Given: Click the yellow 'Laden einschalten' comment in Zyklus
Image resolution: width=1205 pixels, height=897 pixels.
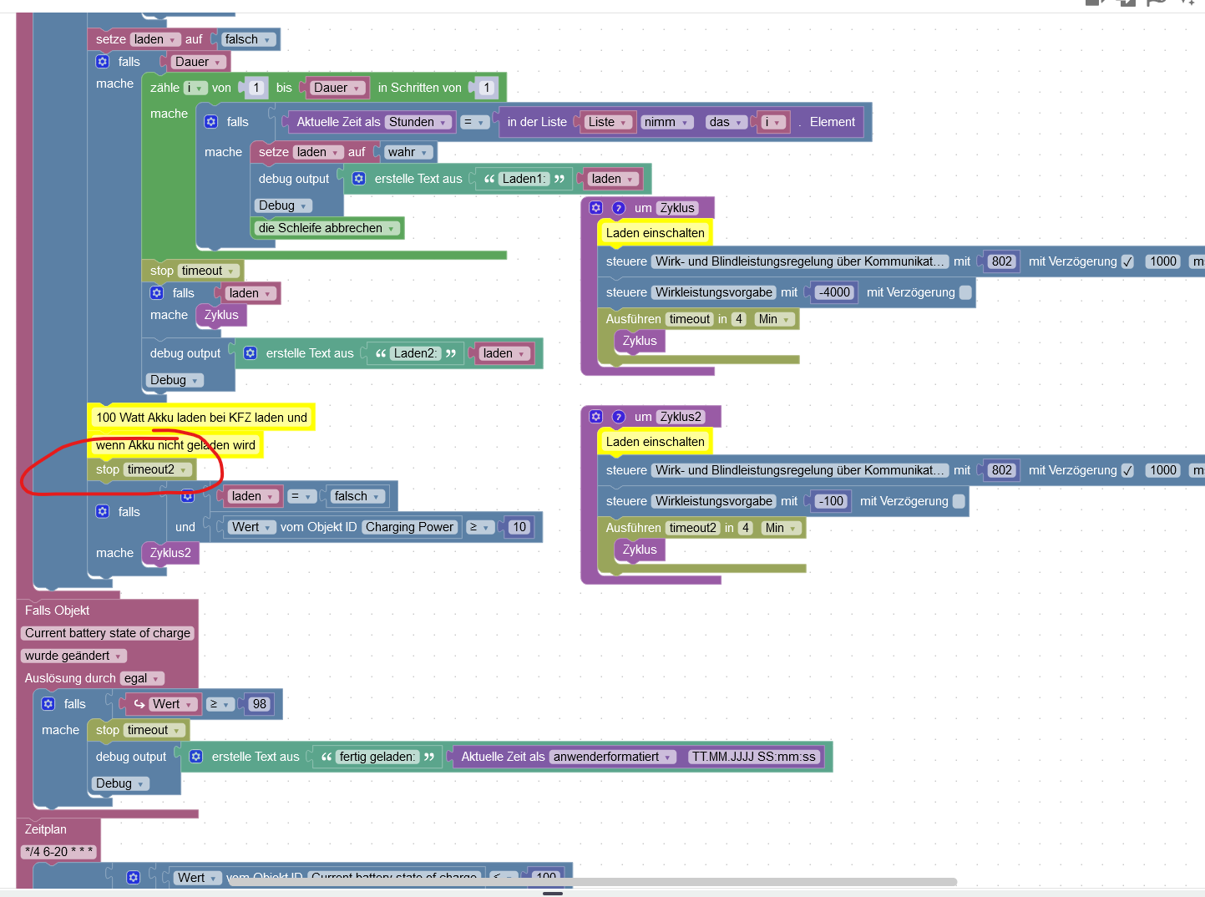Looking at the screenshot, I should 655,233.
